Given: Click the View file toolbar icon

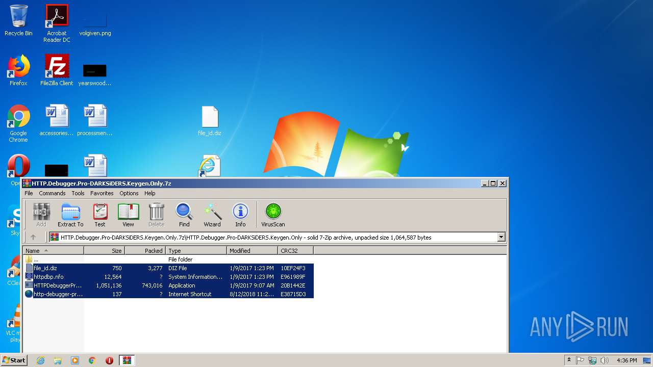Looking at the screenshot, I should (128, 215).
